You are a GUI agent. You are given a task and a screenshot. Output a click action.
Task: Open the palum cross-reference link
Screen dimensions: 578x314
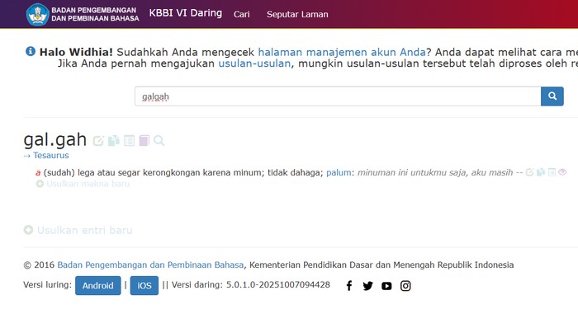pyautogui.click(x=339, y=172)
